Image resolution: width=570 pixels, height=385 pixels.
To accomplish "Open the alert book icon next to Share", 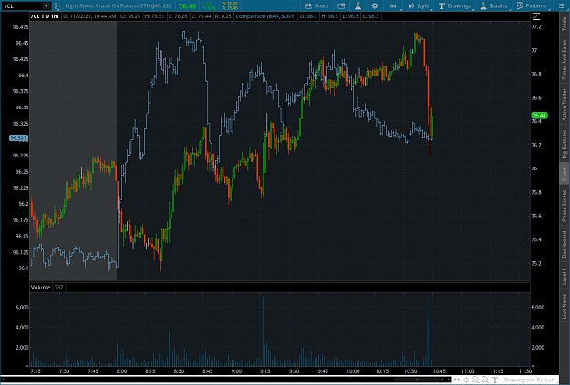I will click(x=341, y=5).
